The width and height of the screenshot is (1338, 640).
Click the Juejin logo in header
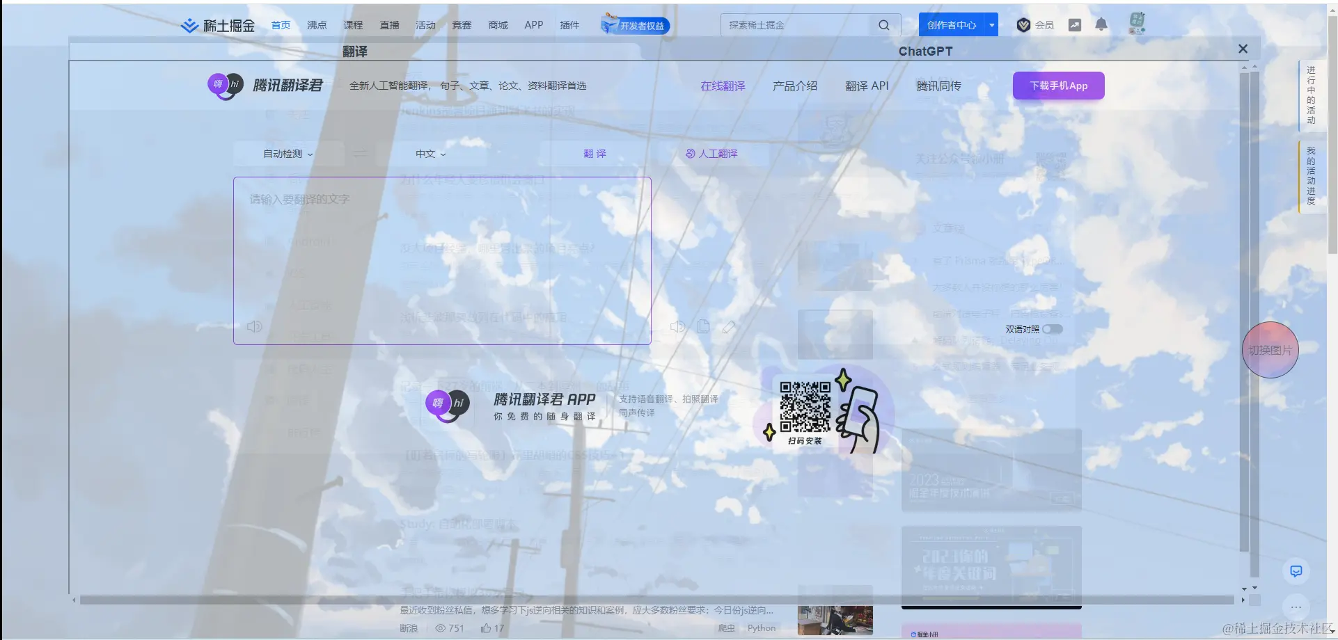218,25
